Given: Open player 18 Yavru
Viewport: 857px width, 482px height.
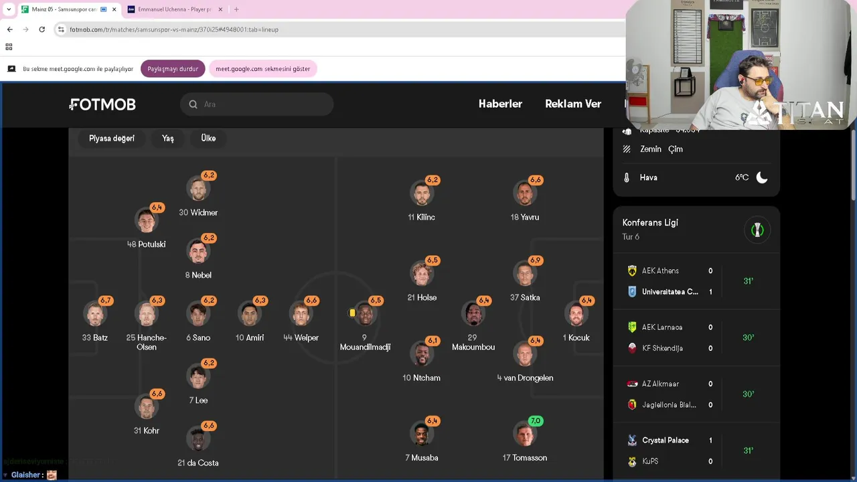Looking at the screenshot, I should (525, 200).
